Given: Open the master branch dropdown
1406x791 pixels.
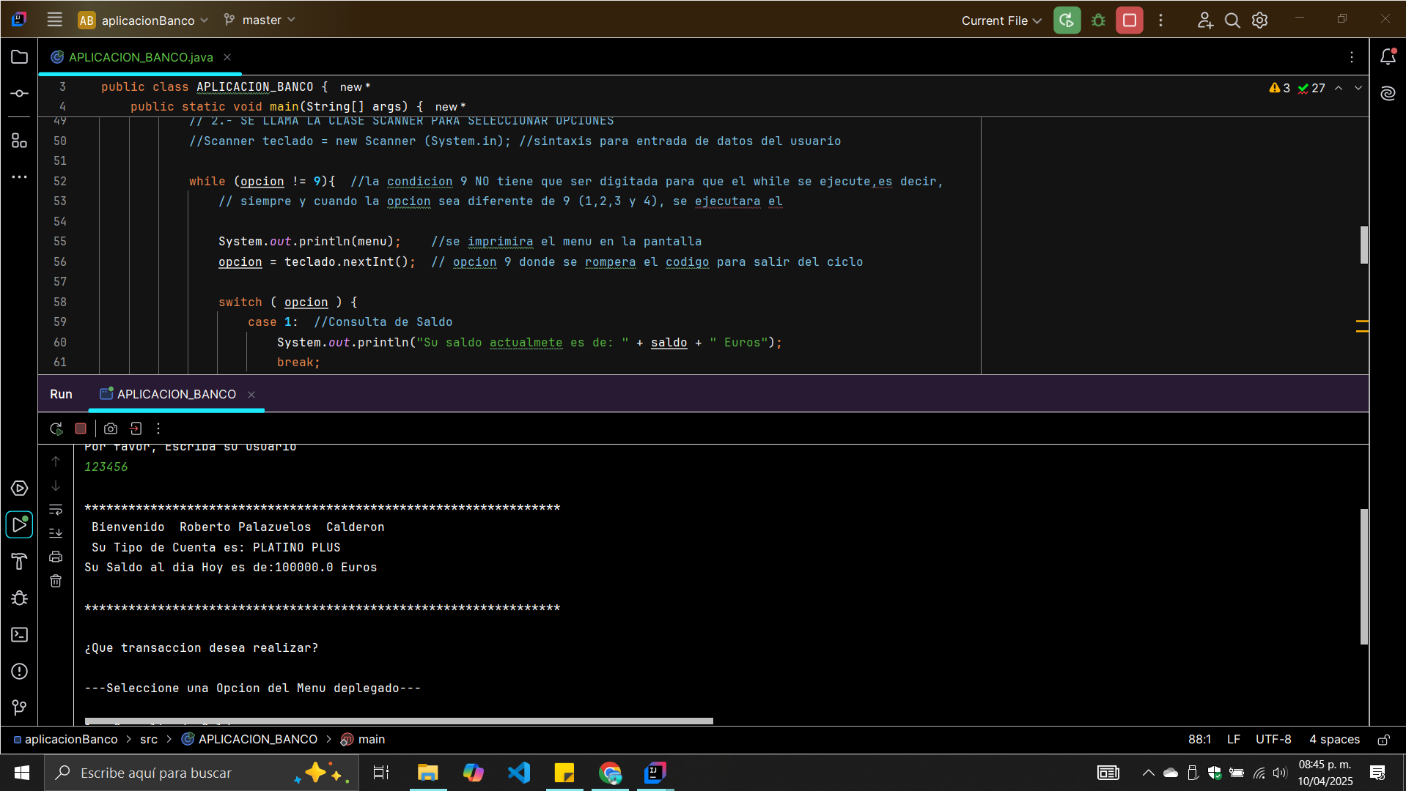Looking at the screenshot, I should 260,20.
